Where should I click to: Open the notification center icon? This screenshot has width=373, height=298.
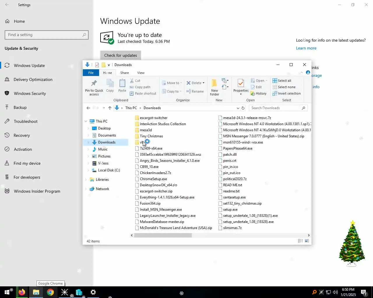click(364, 292)
